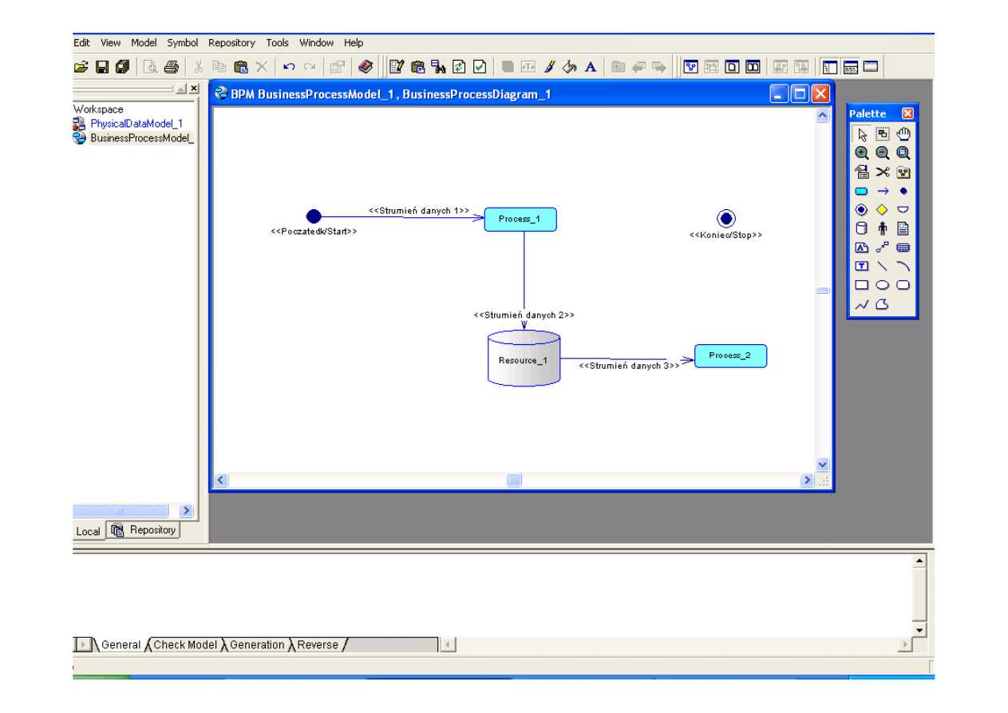1008x713 pixels.
Task: Click the Process_2 node in diagram
Action: click(x=730, y=356)
